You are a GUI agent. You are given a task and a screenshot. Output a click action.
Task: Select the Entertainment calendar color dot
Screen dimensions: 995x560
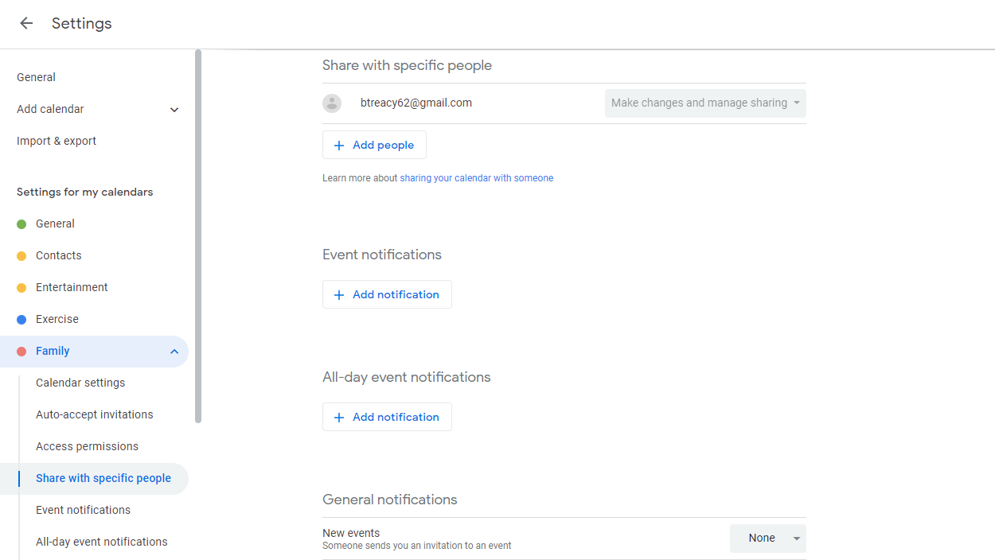coord(21,288)
